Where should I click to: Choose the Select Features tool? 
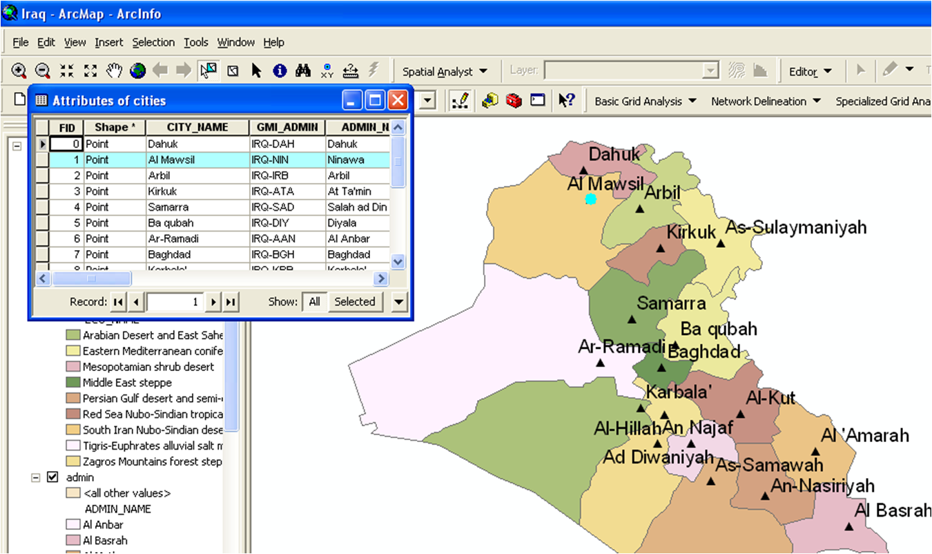pos(208,70)
